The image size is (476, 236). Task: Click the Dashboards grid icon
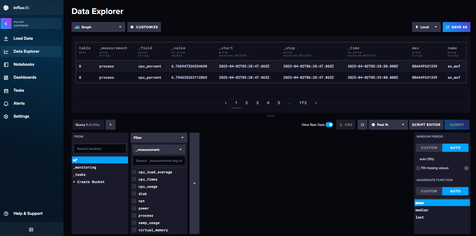coord(6,77)
